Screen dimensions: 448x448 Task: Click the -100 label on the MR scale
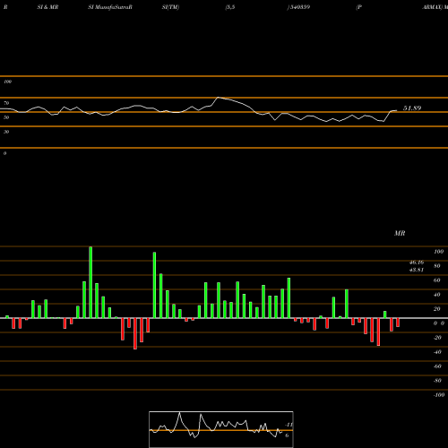tap(439, 395)
